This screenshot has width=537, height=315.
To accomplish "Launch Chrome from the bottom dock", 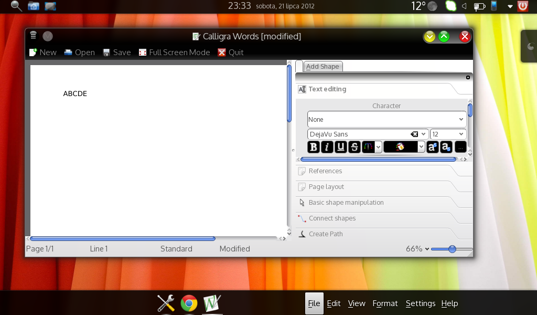I will tap(189, 303).
